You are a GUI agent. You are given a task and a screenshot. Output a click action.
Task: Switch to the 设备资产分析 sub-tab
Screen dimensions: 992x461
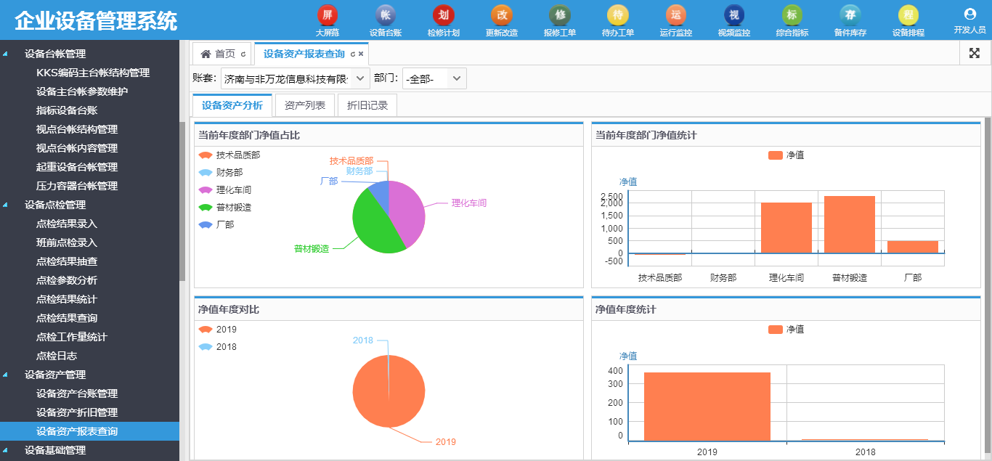point(232,105)
